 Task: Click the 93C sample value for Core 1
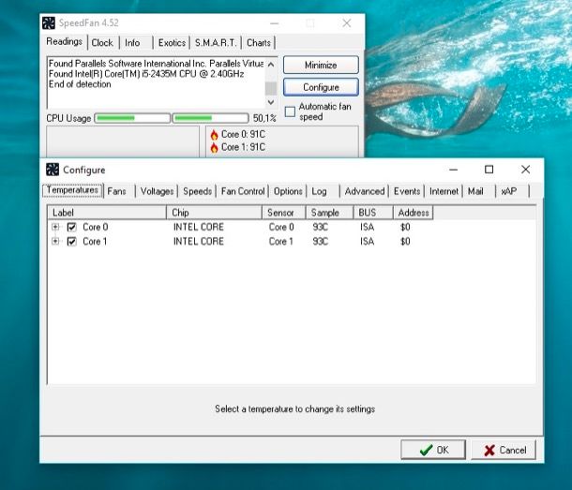pyautogui.click(x=321, y=242)
